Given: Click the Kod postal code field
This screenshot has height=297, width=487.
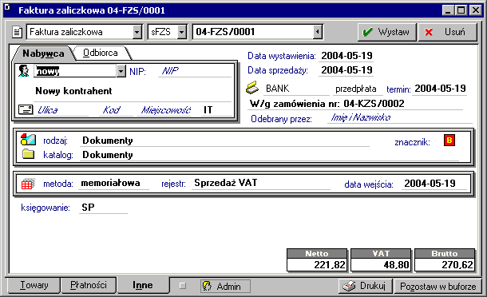Looking at the screenshot, I should coord(116,110).
